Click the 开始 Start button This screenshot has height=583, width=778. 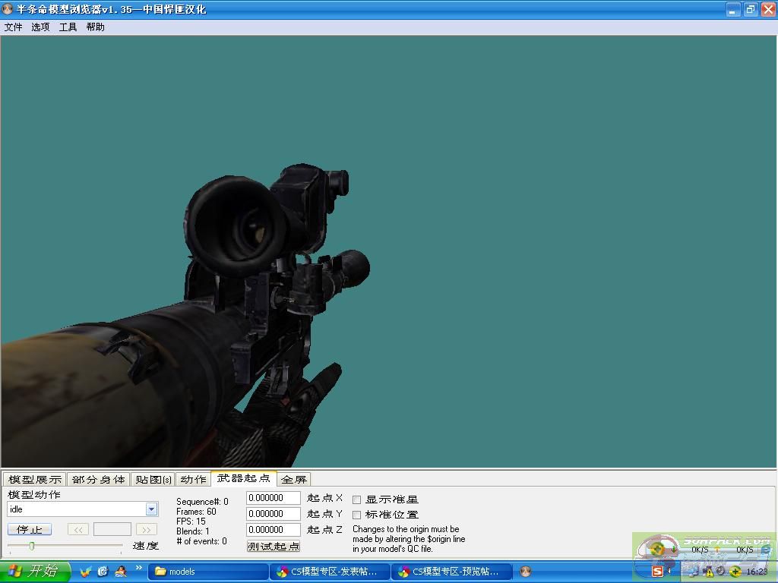click(35, 572)
